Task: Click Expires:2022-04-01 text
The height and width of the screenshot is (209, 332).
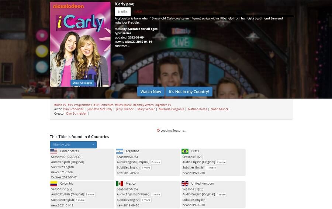Action: coord(64,177)
